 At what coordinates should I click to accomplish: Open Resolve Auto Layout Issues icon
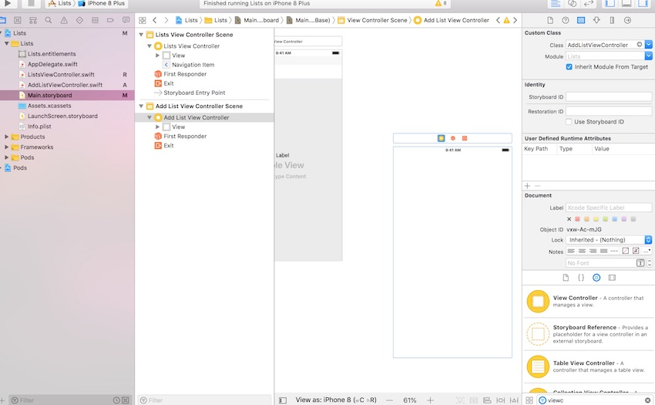pyautogui.click(x=514, y=400)
